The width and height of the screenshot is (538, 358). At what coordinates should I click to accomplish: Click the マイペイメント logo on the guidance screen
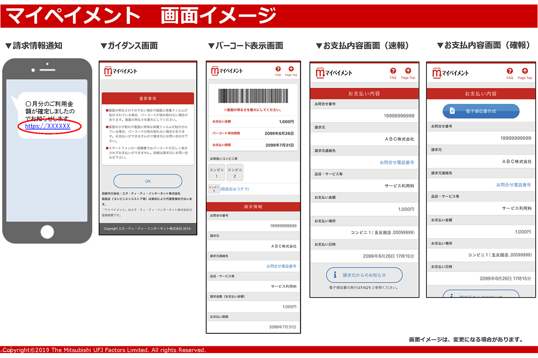click(x=121, y=71)
